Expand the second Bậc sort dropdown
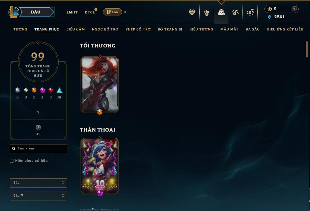 [x=38, y=195]
